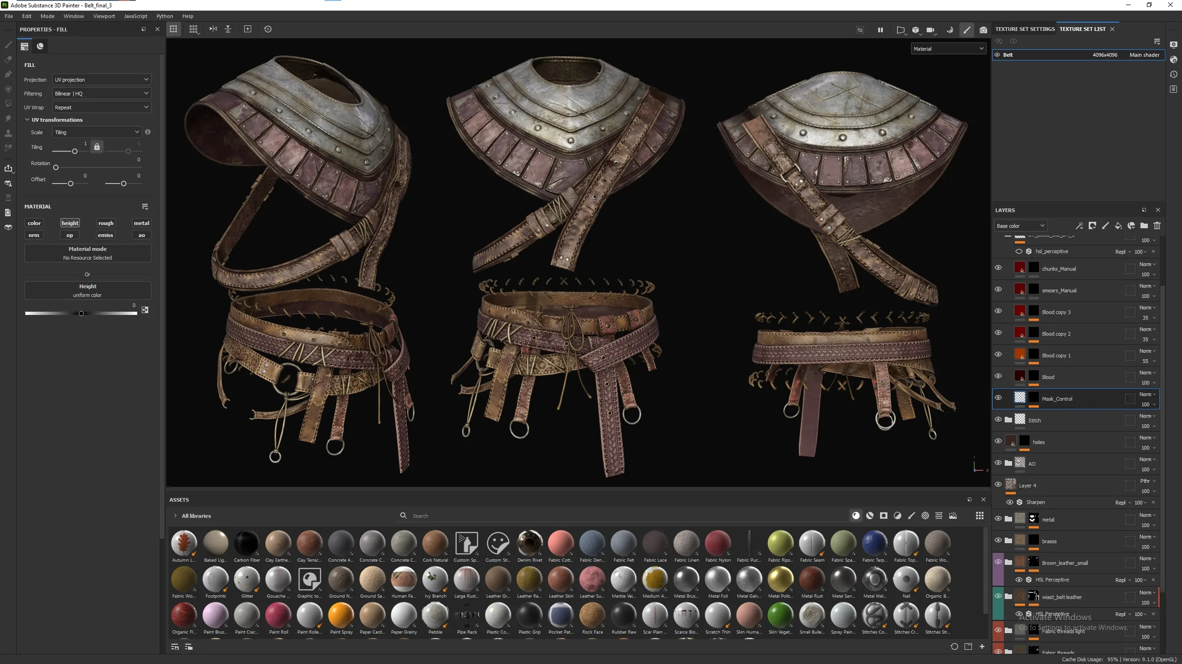Toggle the height channel in Material
The height and width of the screenshot is (664, 1182).
click(70, 223)
